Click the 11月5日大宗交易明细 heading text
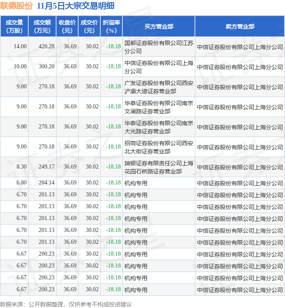The image size is (285, 308). pos(75,6)
